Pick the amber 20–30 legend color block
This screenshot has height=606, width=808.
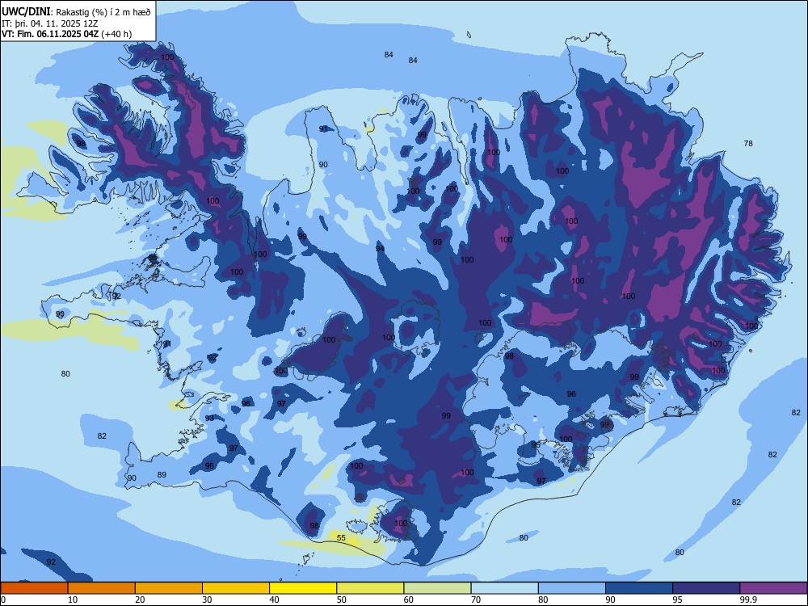tap(169, 588)
